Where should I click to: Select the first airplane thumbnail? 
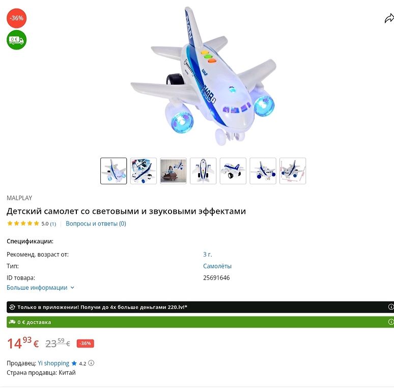point(114,171)
